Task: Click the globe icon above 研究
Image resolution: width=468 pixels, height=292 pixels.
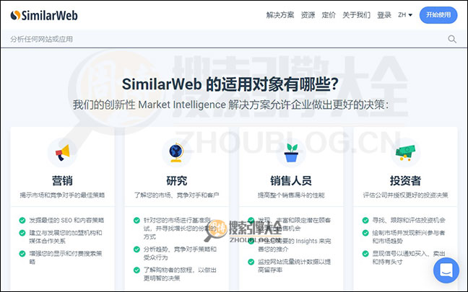Action: 176,153
